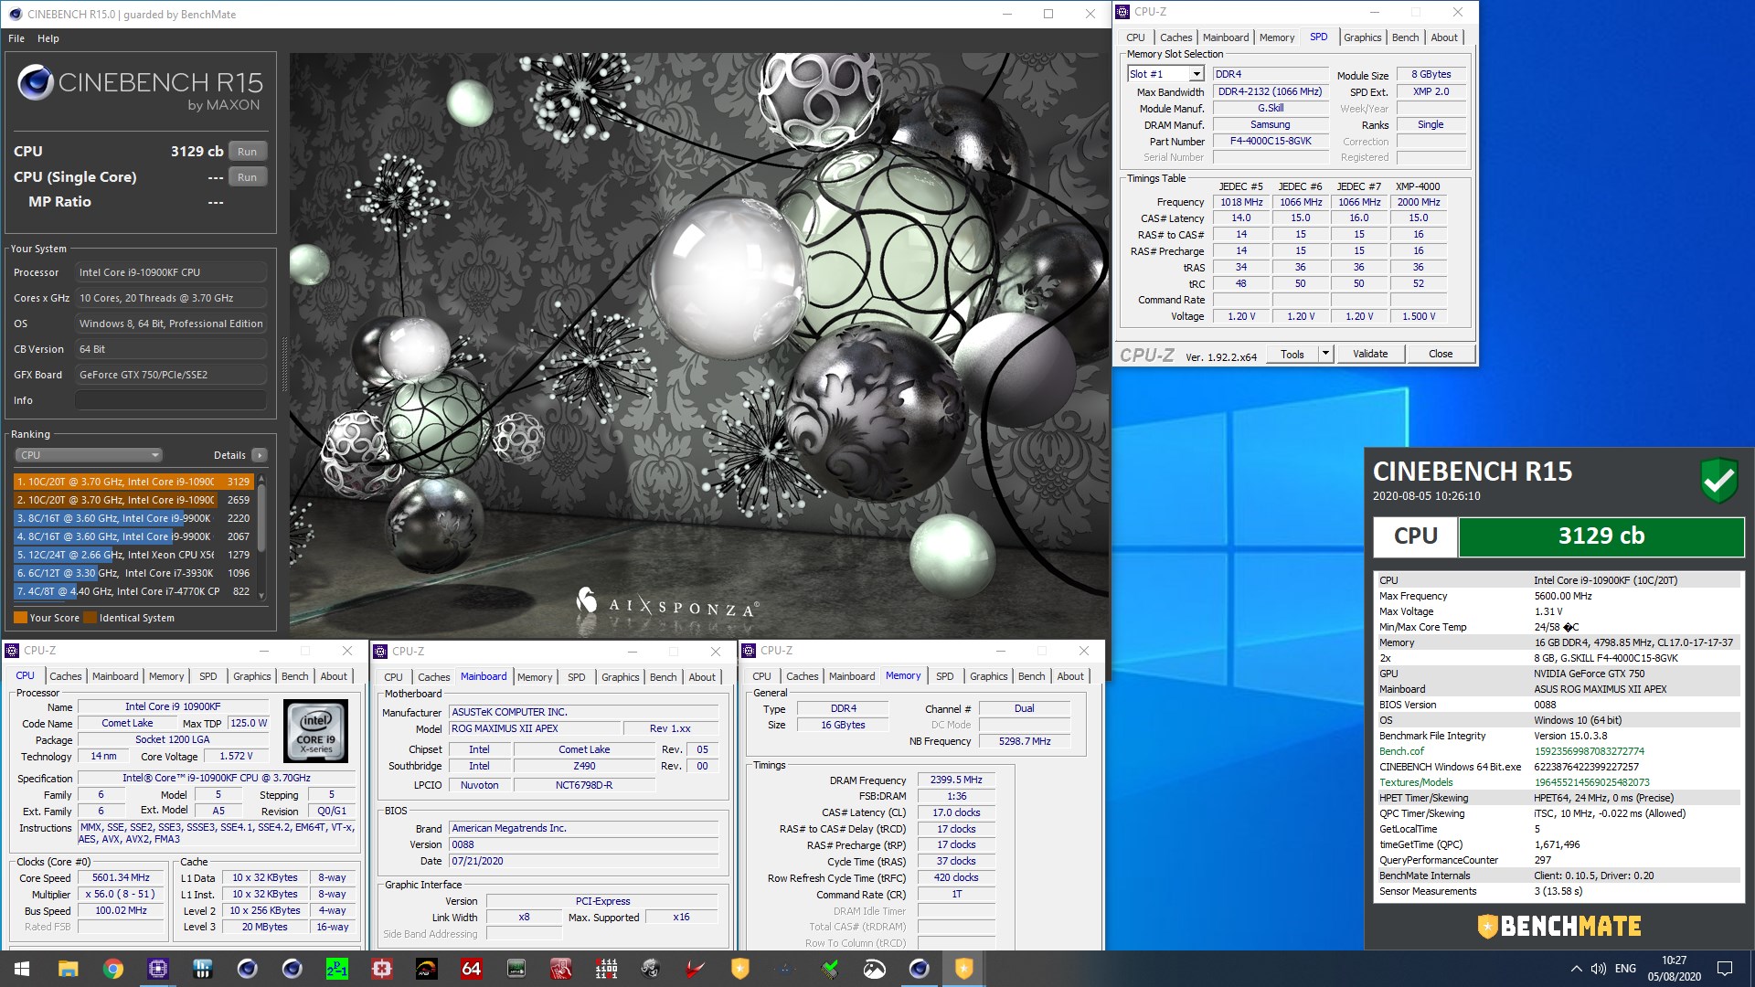The width and height of the screenshot is (1755, 987).
Task: Open the Ranking CPU type dropdown
Action: [89, 455]
